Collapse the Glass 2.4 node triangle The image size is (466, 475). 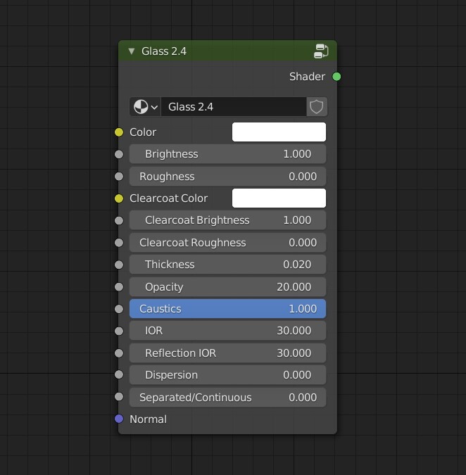tap(131, 51)
